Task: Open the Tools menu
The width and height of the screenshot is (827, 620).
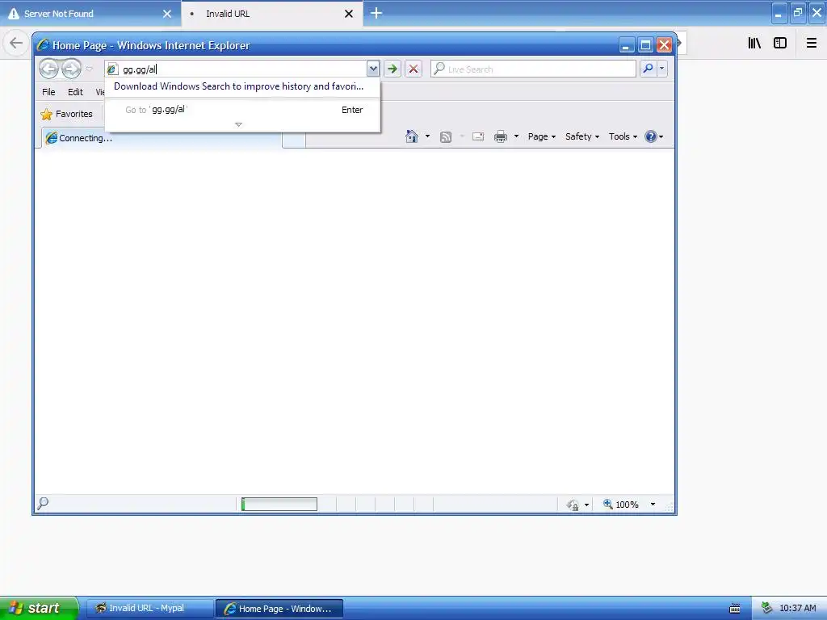Action: pos(623,136)
